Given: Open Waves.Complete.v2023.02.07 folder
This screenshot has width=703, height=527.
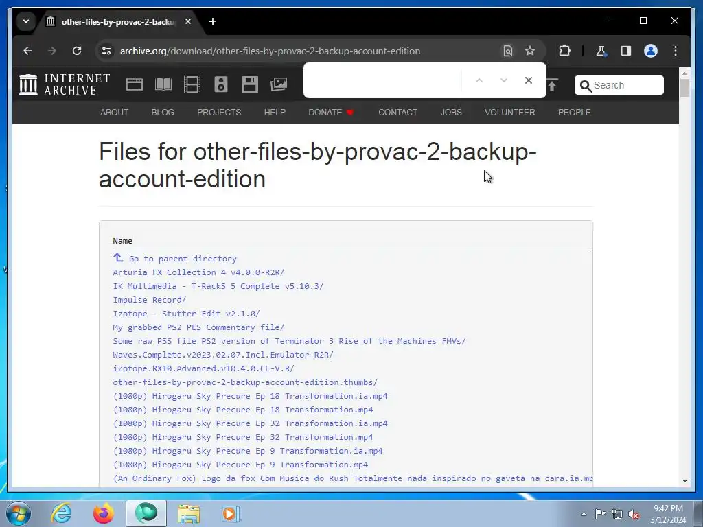Looking at the screenshot, I should [223, 355].
